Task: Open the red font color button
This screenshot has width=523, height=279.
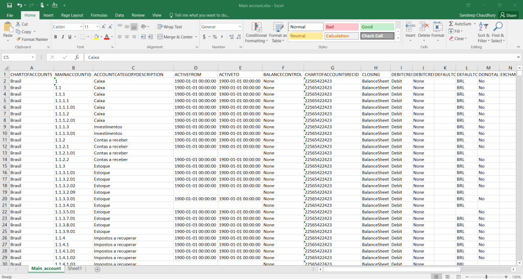Action: coord(107,37)
